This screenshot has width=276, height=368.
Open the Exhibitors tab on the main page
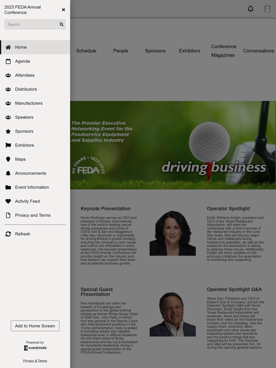190,51
